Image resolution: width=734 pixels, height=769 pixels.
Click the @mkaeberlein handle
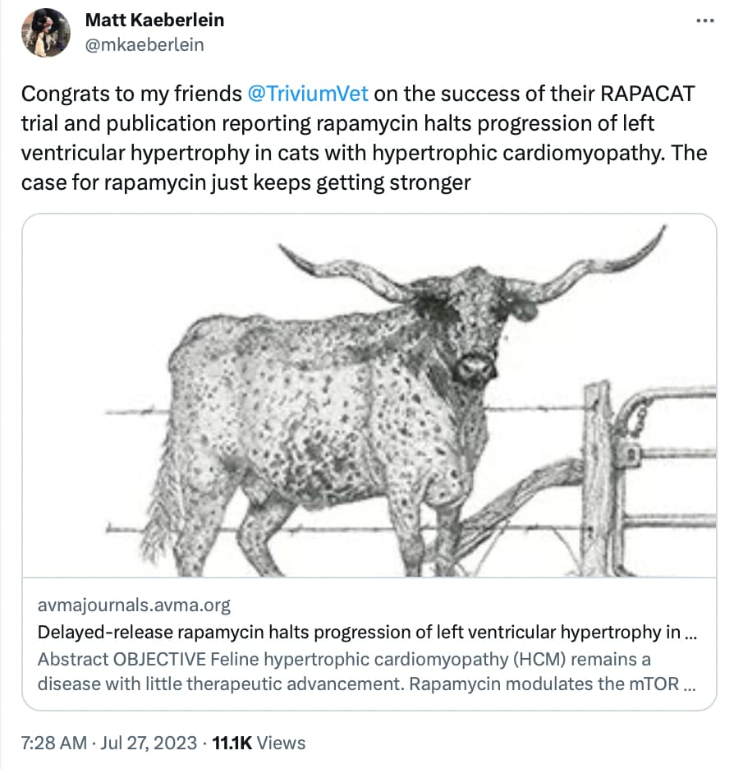pos(145,44)
